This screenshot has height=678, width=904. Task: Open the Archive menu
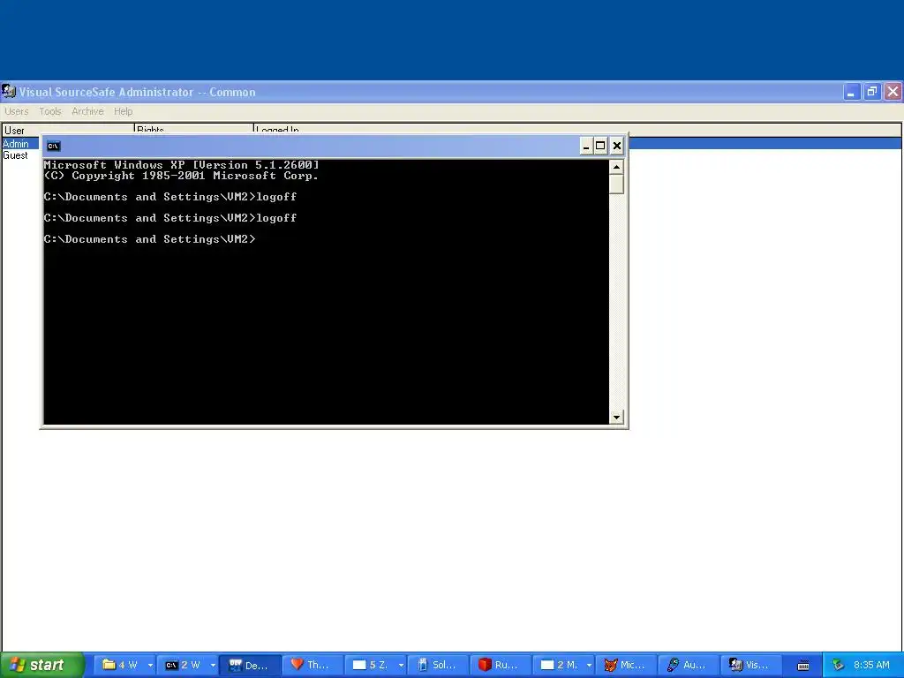[87, 111]
